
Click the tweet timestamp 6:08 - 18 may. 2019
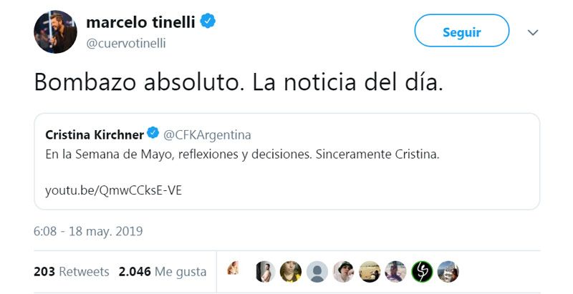[x=88, y=231]
